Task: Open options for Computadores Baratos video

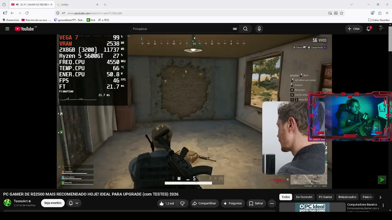Action: tap(383, 205)
